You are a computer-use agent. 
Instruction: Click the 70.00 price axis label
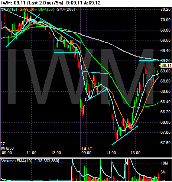pos(166,20)
